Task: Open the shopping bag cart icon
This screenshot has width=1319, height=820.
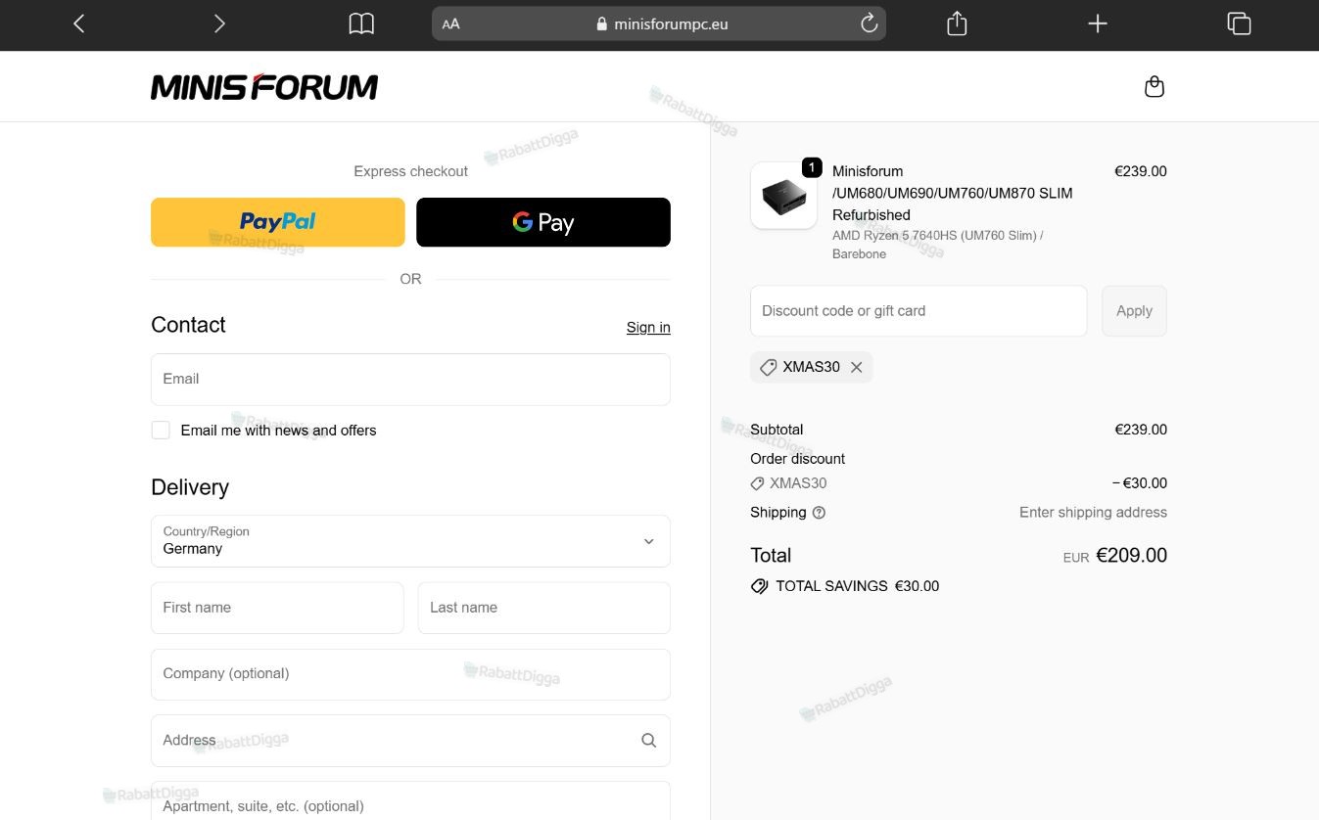Action: (x=1154, y=86)
